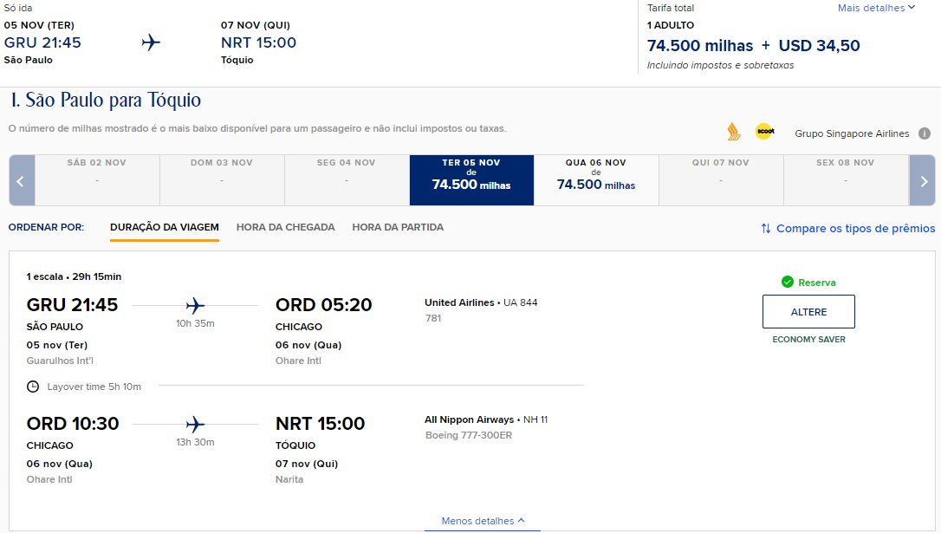
Task: Show previous dates with left arrow
Action: pyautogui.click(x=22, y=180)
